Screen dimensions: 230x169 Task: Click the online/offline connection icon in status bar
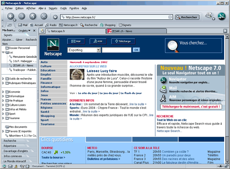pyautogui.click(x=220, y=166)
